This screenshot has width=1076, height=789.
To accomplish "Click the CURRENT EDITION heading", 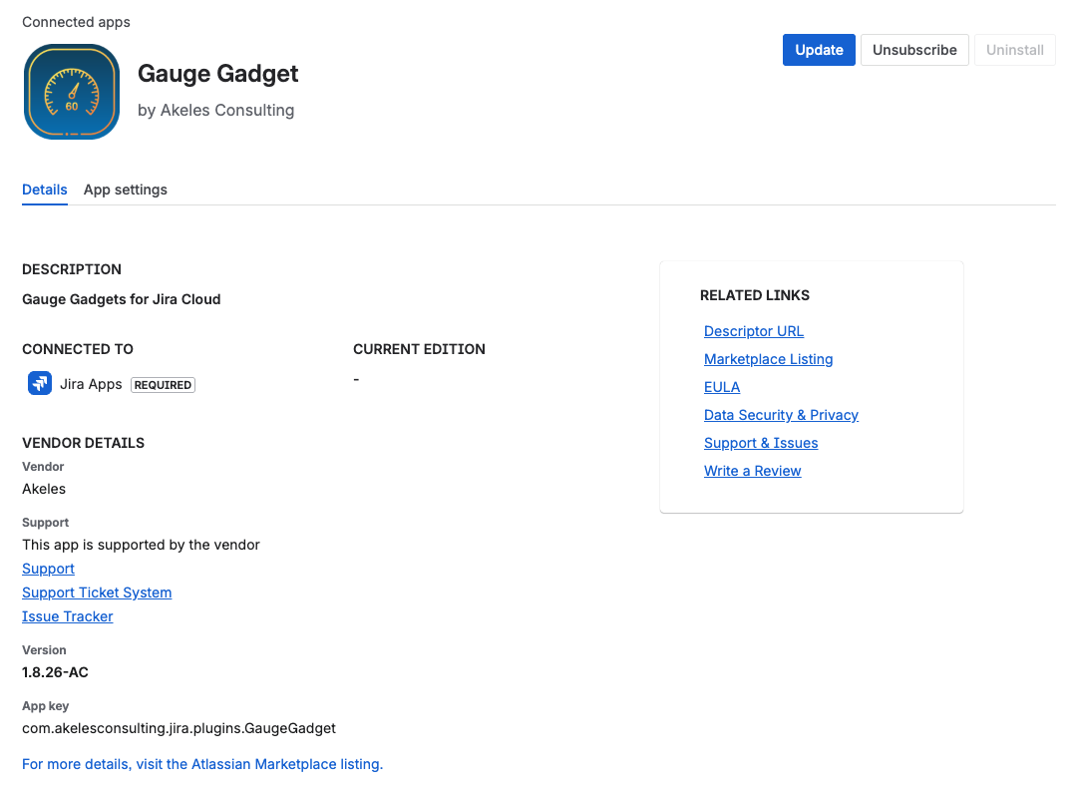I will click(x=419, y=349).
